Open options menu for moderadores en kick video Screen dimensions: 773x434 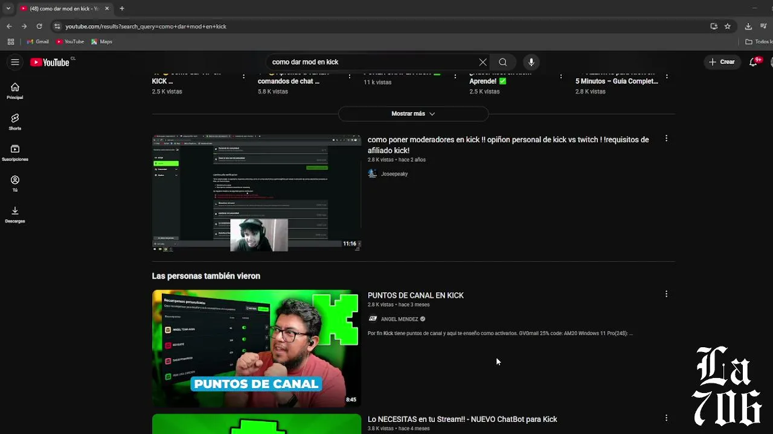tap(666, 139)
